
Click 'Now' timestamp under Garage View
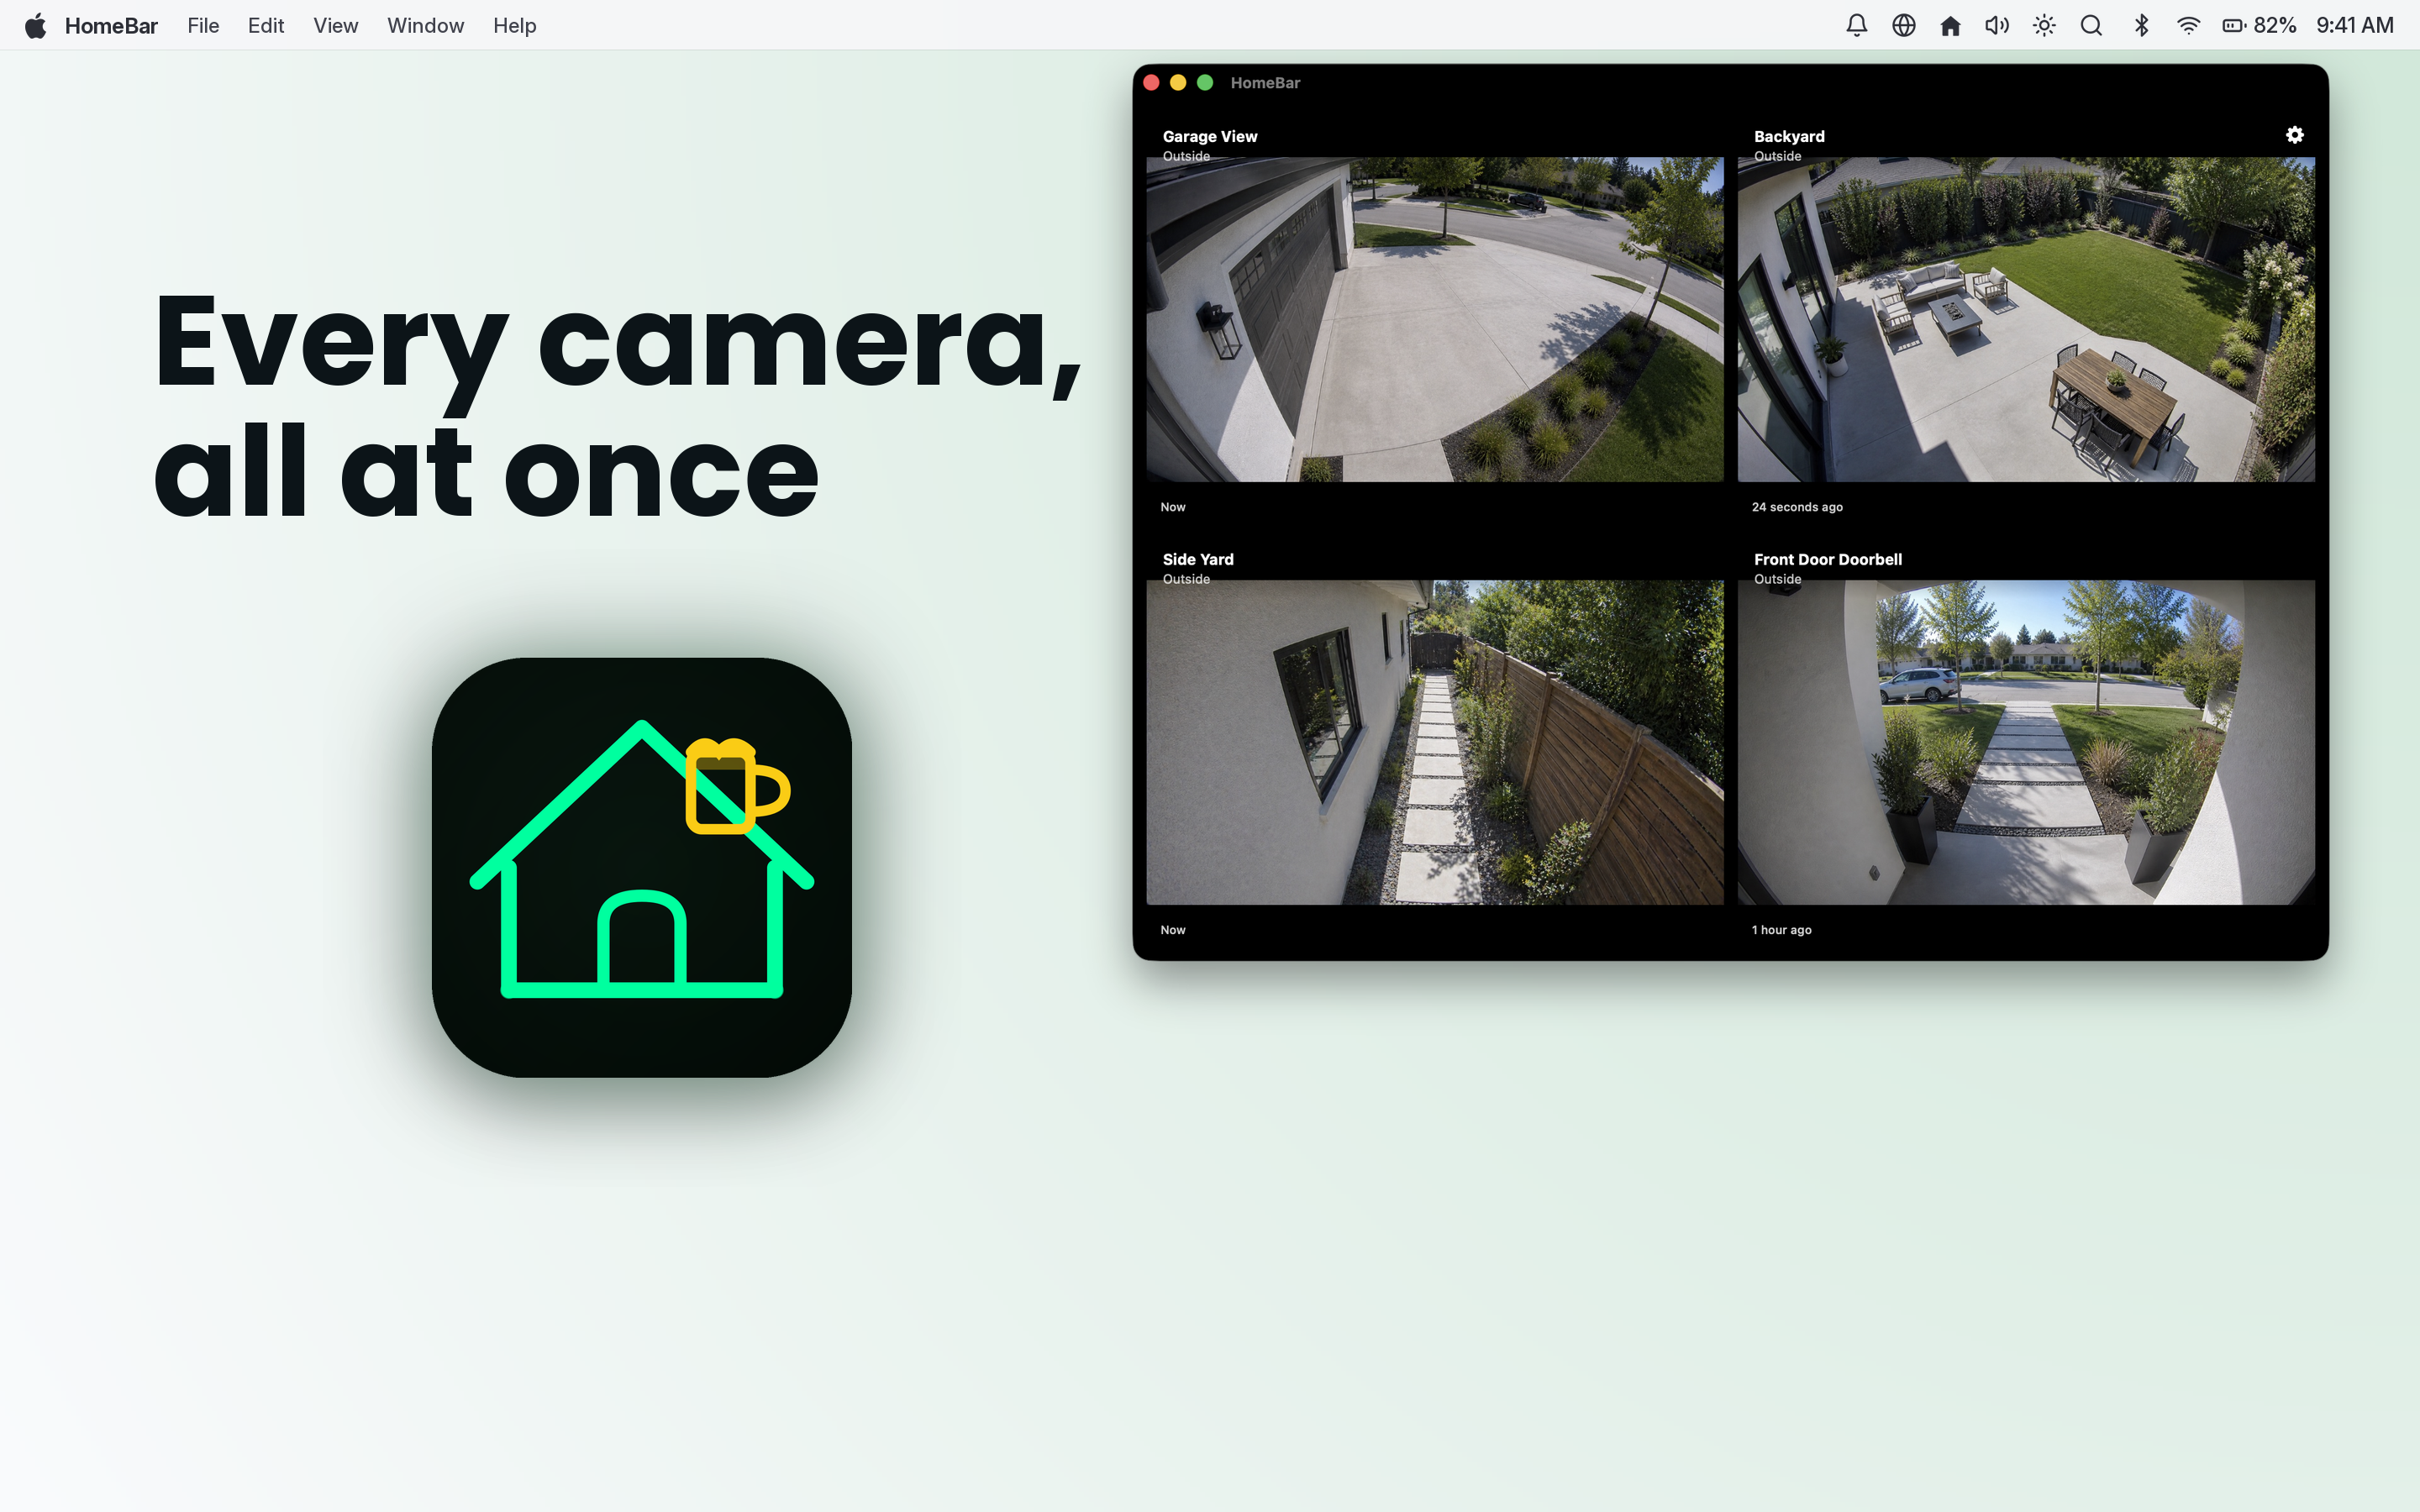[1173, 507]
